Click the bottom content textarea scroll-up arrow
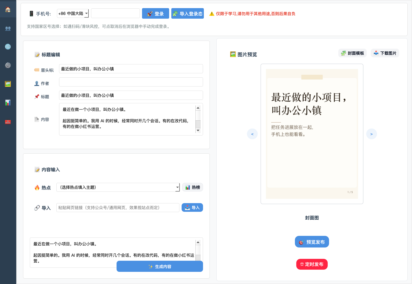 tap(198, 242)
